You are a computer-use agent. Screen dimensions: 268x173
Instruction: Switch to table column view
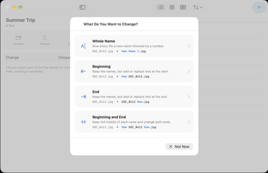pyautogui.click(x=183, y=7)
